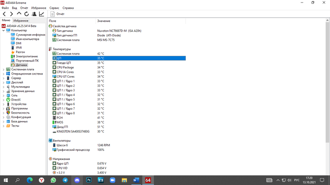Image resolution: width=330 pixels, height=185 pixels.
Task: Open the Избранное menu in the menu bar
Action: coord(39,8)
